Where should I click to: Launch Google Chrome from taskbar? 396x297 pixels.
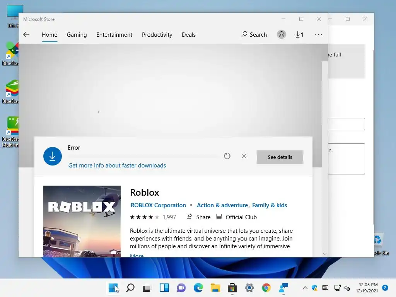coord(266,288)
